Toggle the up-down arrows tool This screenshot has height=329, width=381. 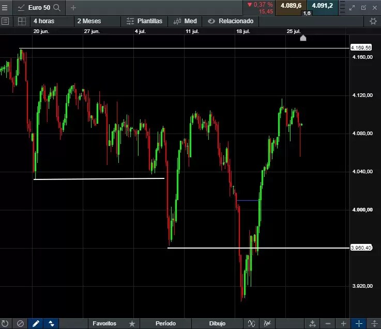(x=51, y=324)
